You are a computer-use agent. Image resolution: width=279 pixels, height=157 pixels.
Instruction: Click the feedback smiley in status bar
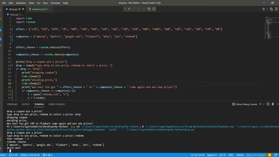click(269, 155)
